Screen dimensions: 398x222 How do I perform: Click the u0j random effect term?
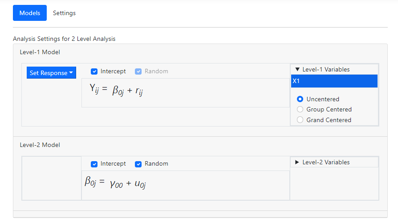[139, 184]
